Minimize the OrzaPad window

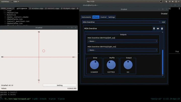[68, 28]
